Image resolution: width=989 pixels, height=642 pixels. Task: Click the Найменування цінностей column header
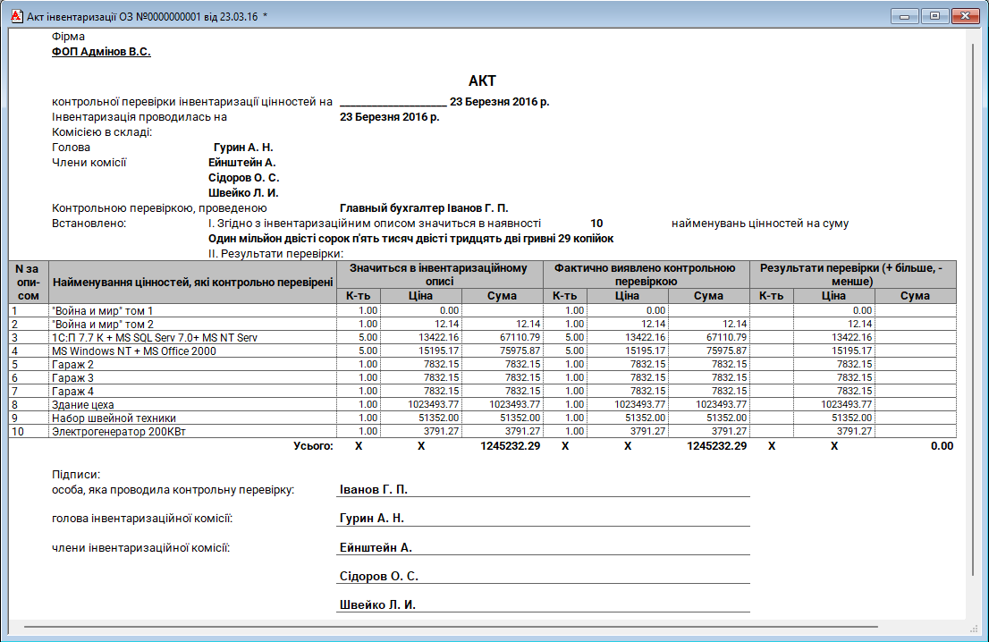click(x=192, y=283)
